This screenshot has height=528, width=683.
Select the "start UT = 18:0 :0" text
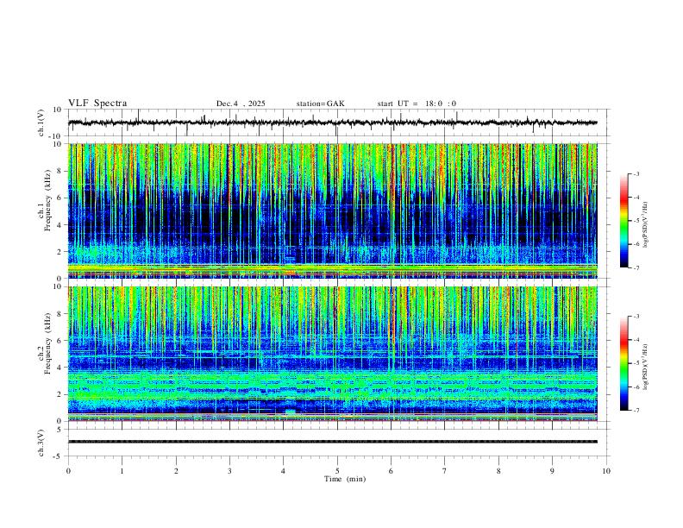point(417,104)
